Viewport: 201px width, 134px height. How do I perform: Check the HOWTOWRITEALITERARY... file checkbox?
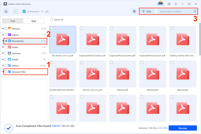click(x=52, y=62)
